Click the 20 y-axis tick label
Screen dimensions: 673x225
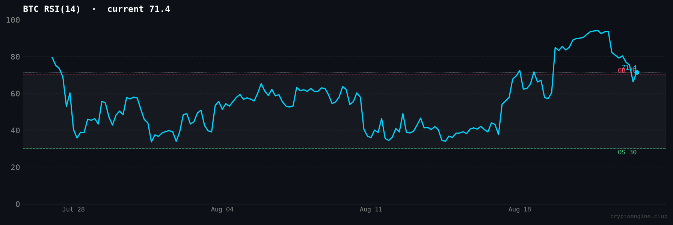pos(15,167)
